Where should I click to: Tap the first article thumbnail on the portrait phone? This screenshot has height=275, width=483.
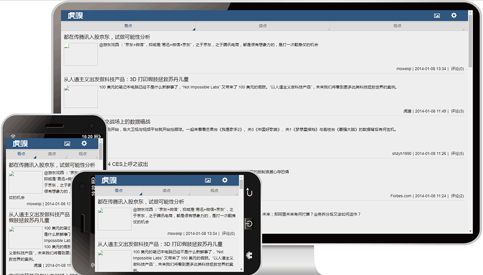[x=26, y=182]
